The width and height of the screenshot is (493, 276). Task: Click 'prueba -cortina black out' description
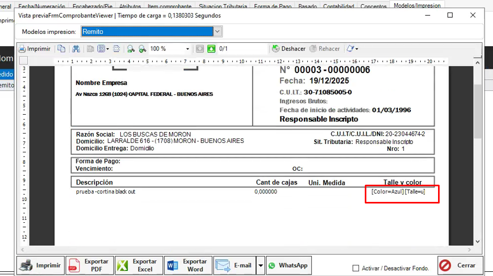coord(105,191)
